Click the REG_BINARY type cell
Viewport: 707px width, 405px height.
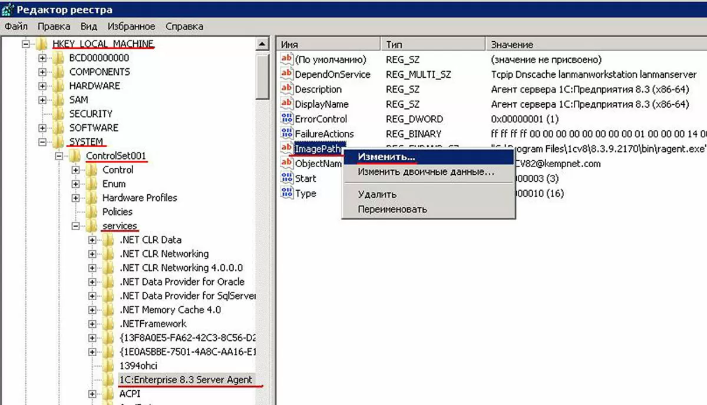pyautogui.click(x=413, y=134)
